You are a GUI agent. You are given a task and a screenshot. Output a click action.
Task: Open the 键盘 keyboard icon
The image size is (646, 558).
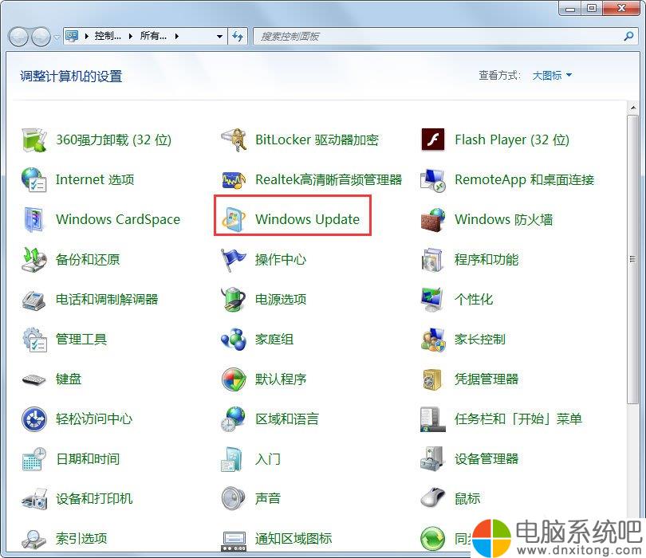coord(33,379)
